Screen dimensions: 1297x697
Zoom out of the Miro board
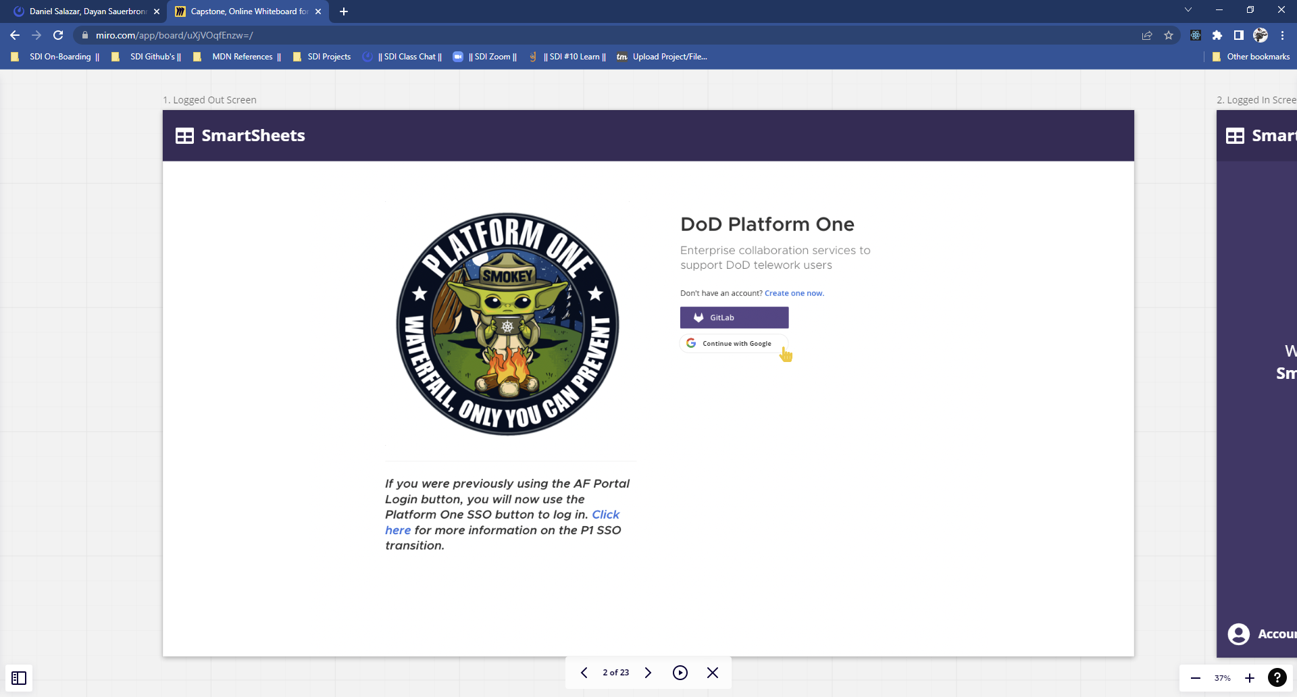click(1196, 678)
